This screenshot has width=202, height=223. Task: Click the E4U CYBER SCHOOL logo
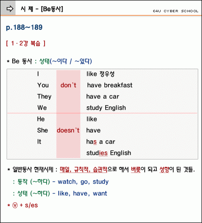(x=176, y=11)
